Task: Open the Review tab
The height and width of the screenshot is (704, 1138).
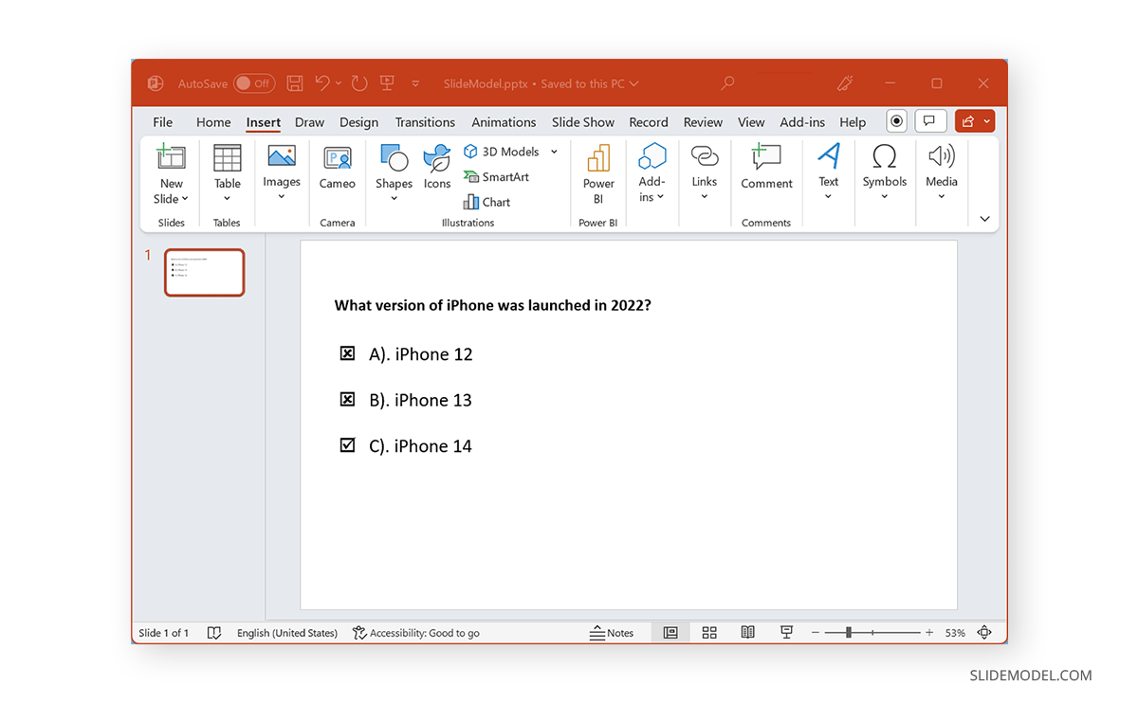Action: 703,122
